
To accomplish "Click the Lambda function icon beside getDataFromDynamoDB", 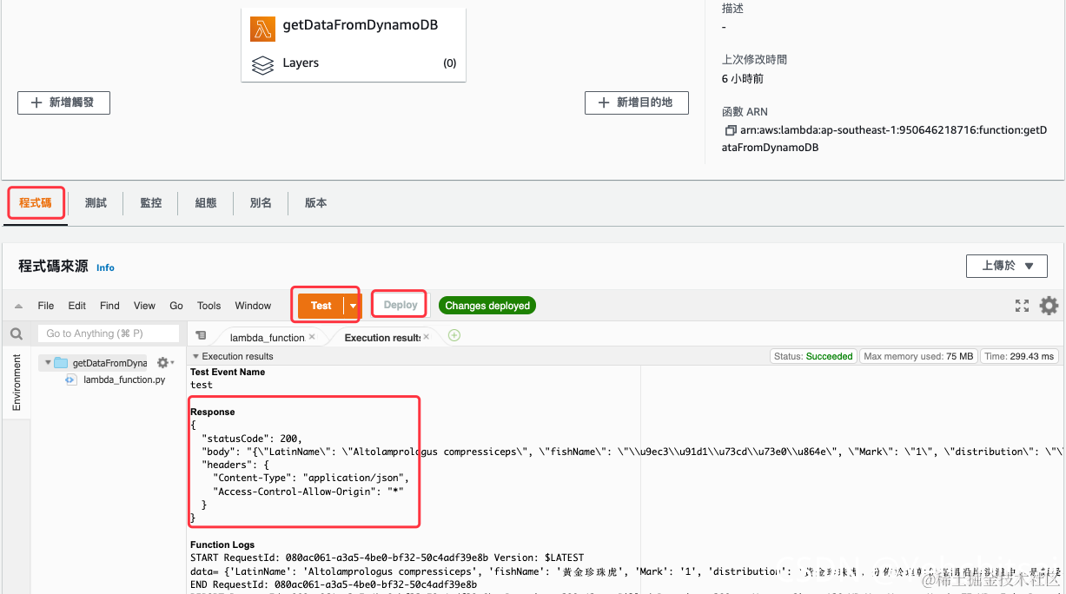I will tap(262, 29).
